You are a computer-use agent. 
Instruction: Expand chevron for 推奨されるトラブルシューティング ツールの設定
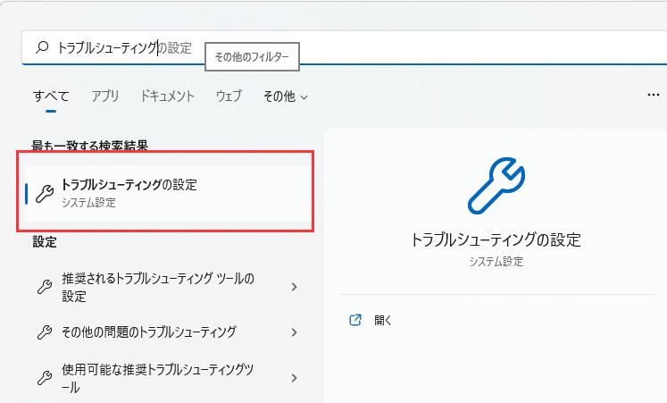pos(294,287)
